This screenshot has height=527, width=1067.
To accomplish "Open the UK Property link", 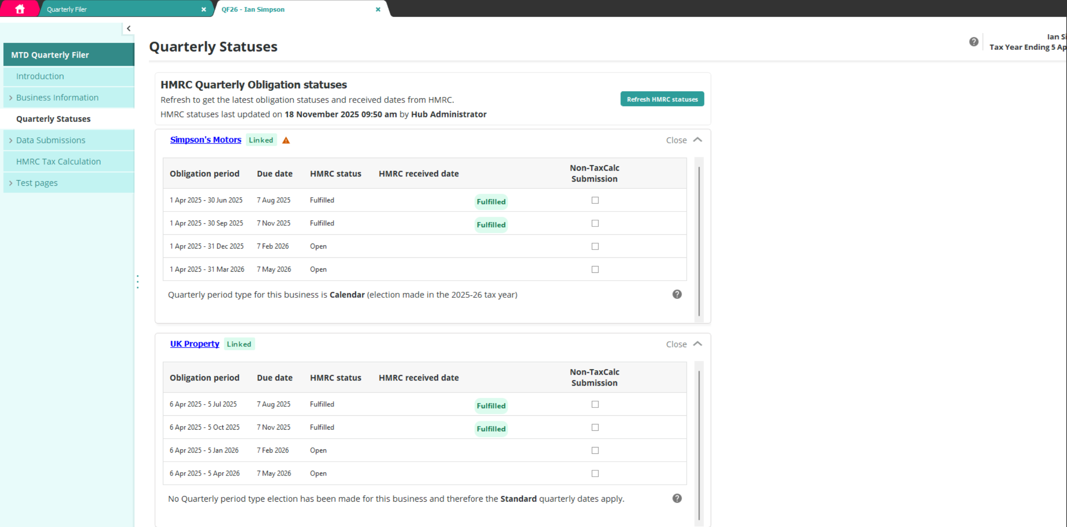I will point(194,343).
